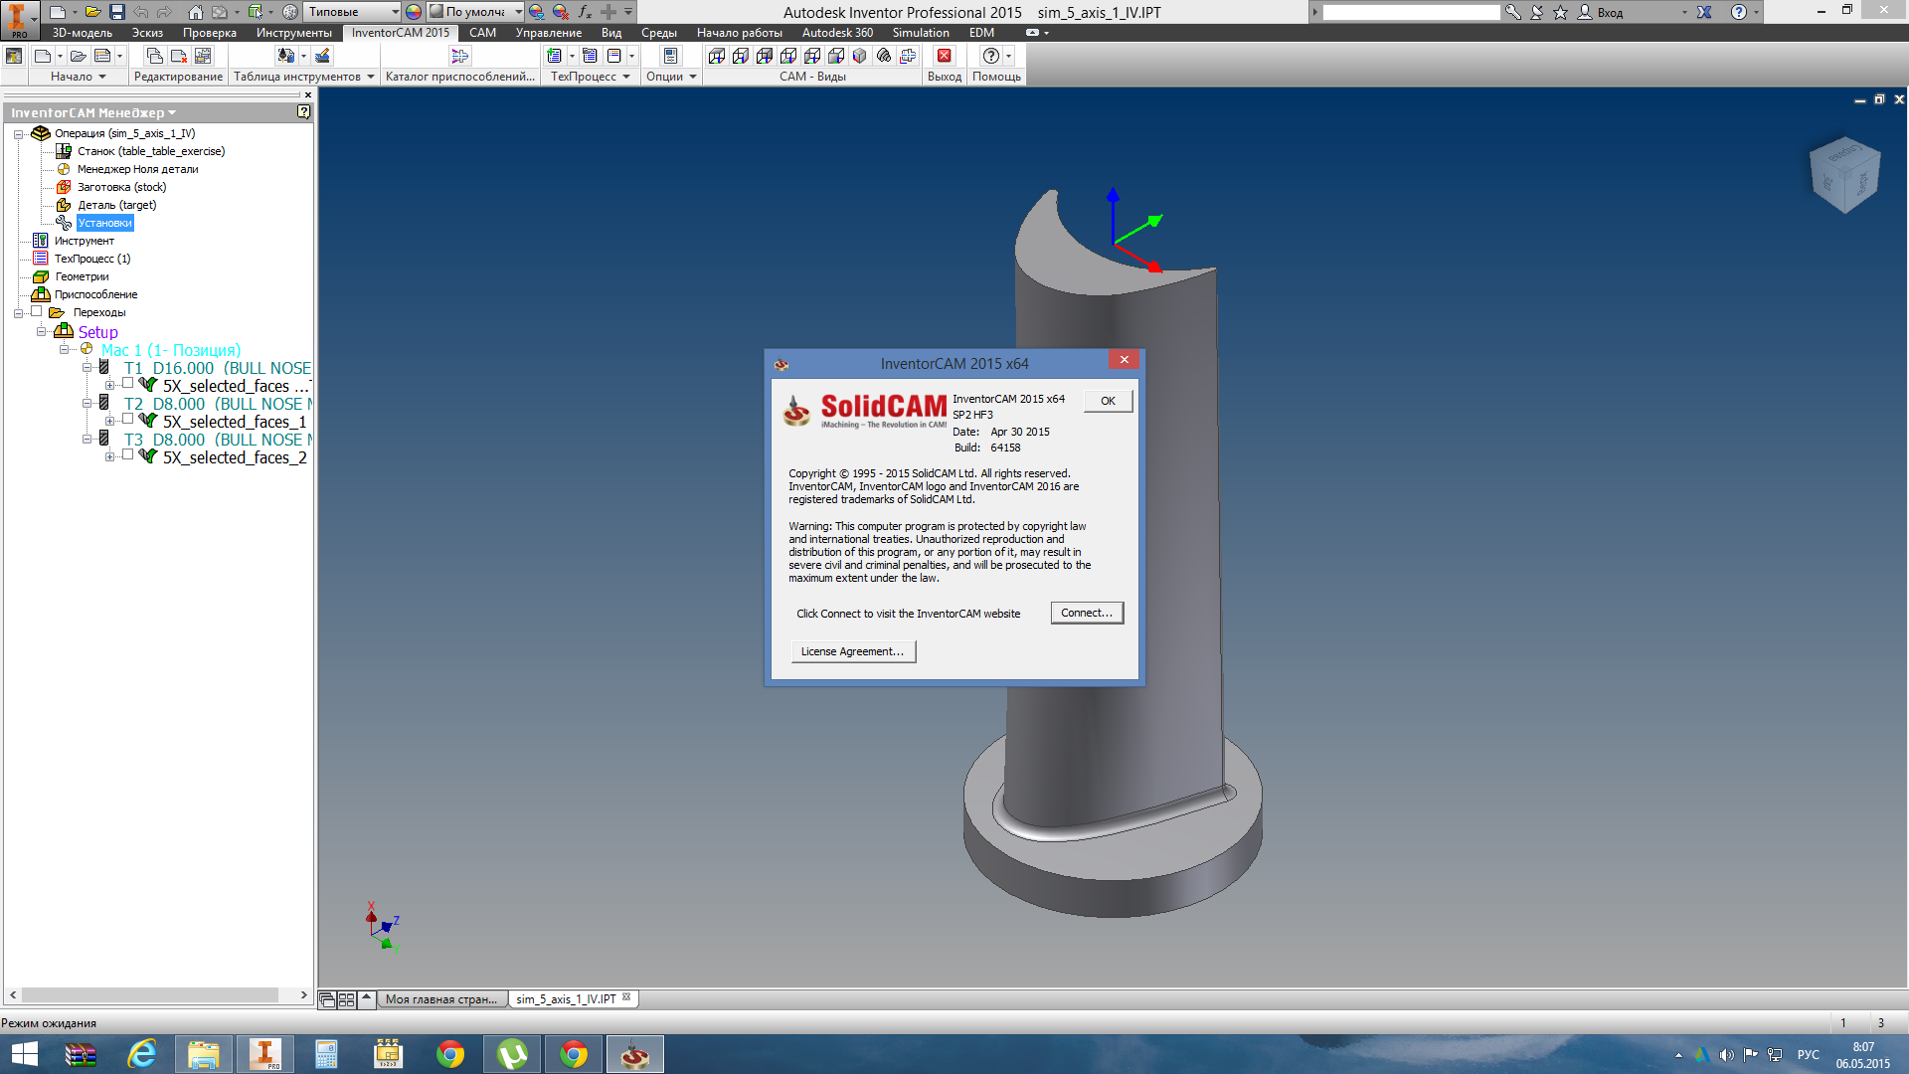Expand the Начало panel dropdown
The width and height of the screenshot is (1909, 1074).
78,77
